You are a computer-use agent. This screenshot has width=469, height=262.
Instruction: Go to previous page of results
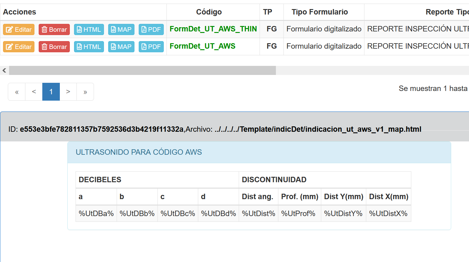34,92
